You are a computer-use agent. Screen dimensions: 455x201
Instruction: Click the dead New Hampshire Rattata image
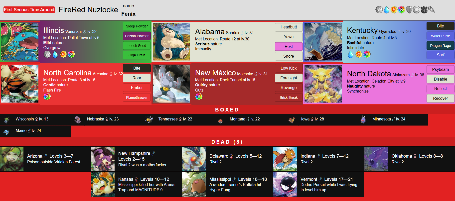[x=103, y=159]
